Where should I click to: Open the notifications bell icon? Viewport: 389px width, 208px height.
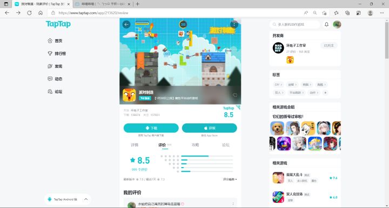point(326,24)
